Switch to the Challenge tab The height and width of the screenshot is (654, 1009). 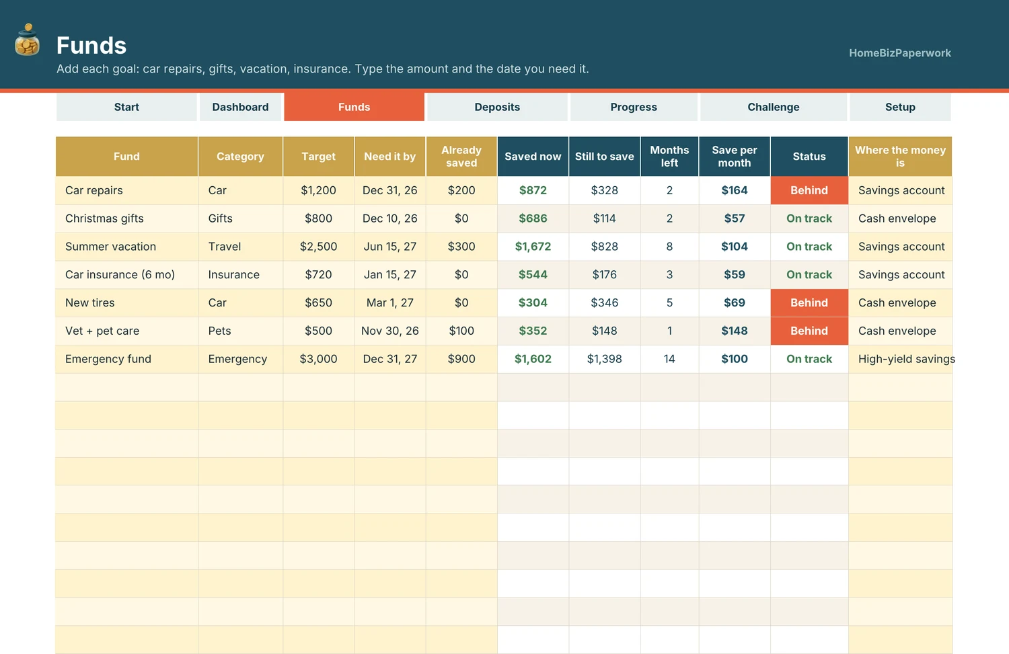774,107
